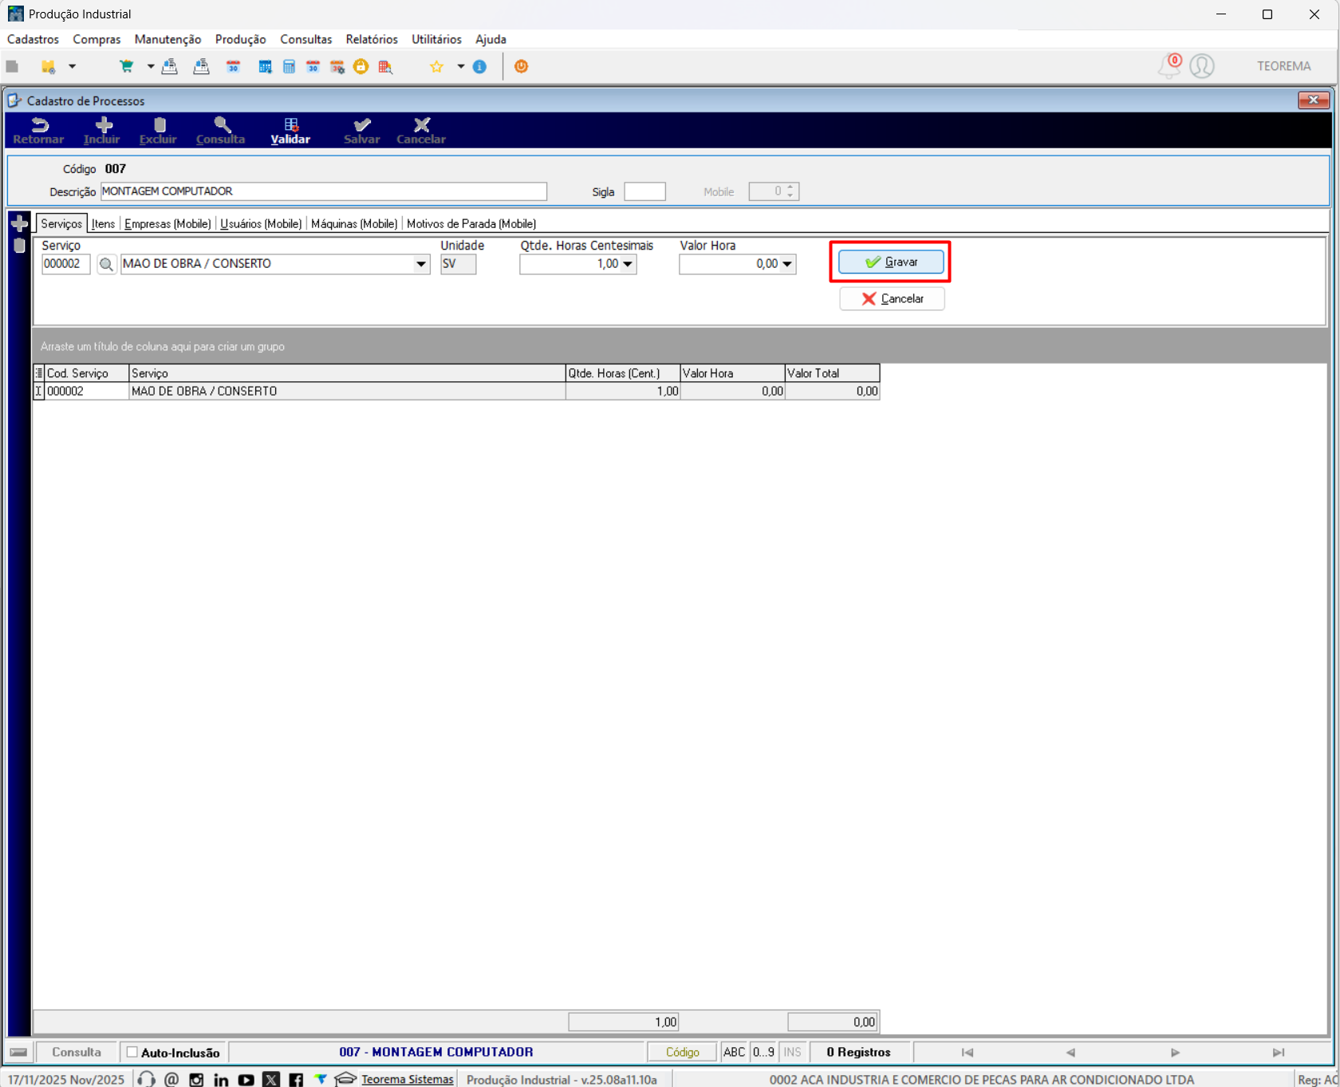The image size is (1340, 1087).
Task: Click the orange power icon
Action: click(x=521, y=67)
